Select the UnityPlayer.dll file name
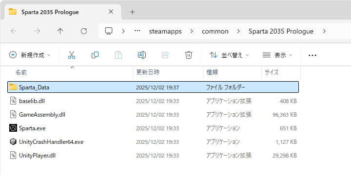351x175 pixels. pyautogui.click(x=37, y=156)
